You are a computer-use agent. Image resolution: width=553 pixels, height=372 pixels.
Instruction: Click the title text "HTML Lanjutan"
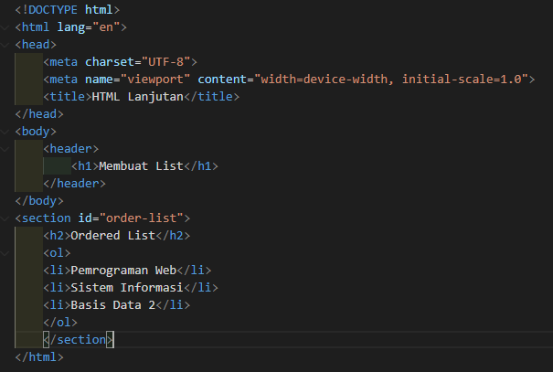click(137, 97)
